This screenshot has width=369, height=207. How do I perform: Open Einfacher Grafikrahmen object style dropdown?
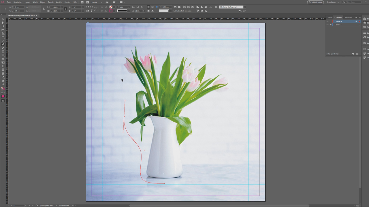tap(244, 7)
